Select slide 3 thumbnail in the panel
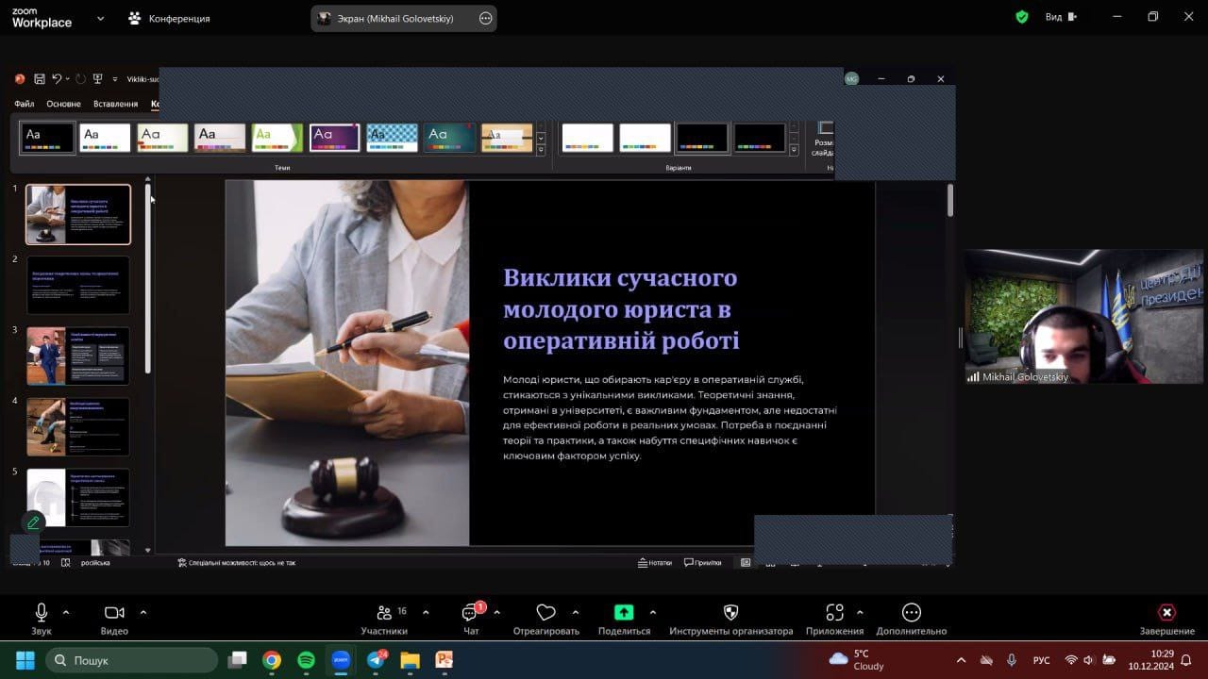1208x679 pixels. coord(78,356)
